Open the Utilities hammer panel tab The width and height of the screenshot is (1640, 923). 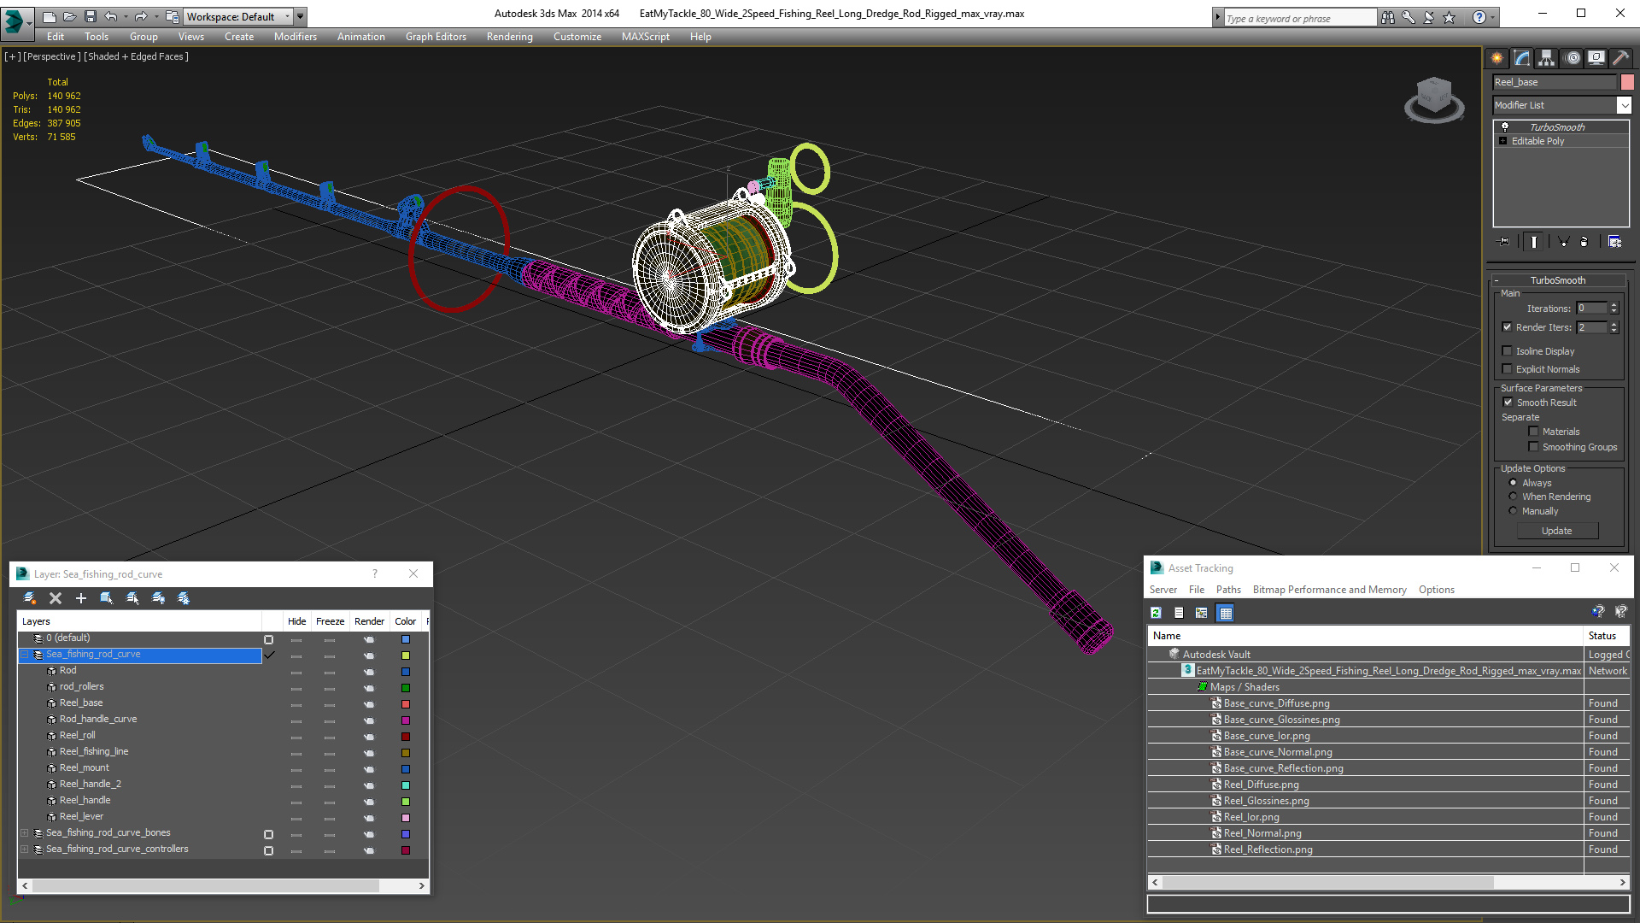tap(1620, 58)
